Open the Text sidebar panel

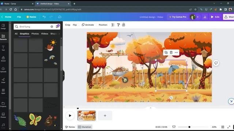click(x=3, y=48)
